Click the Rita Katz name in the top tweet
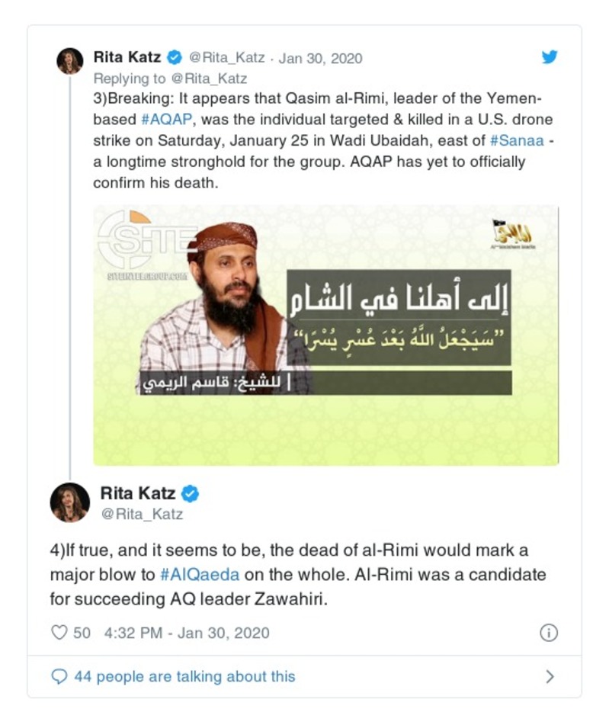Image resolution: width=609 pixels, height=725 pixels. click(x=127, y=58)
